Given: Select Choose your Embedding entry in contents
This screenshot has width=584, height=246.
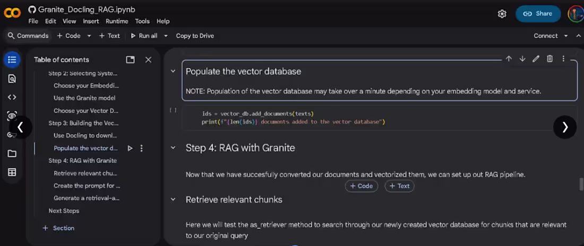Looking at the screenshot, I should 87,85.
